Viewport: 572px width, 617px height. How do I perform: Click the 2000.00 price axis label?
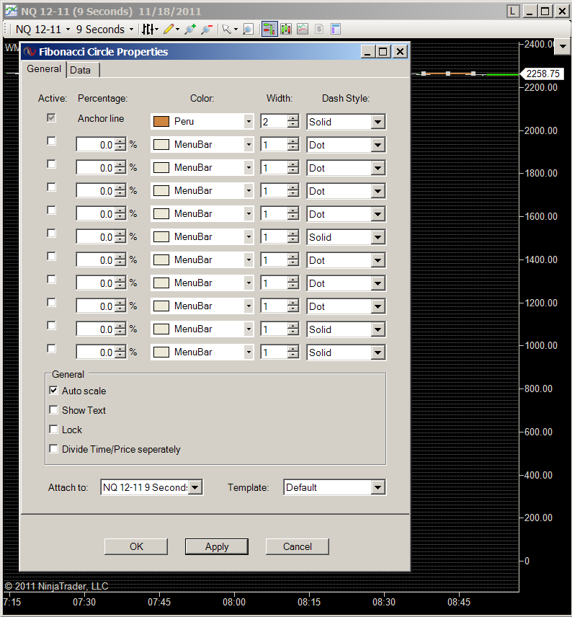(540, 130)
